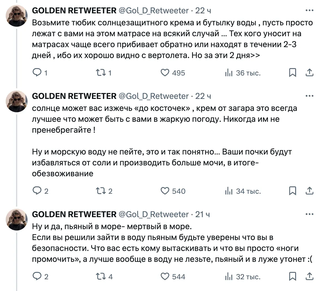Screen dimensions: 323x291
Task: Reply to the seawater warning tweet
Action: (x=37, y=191)
